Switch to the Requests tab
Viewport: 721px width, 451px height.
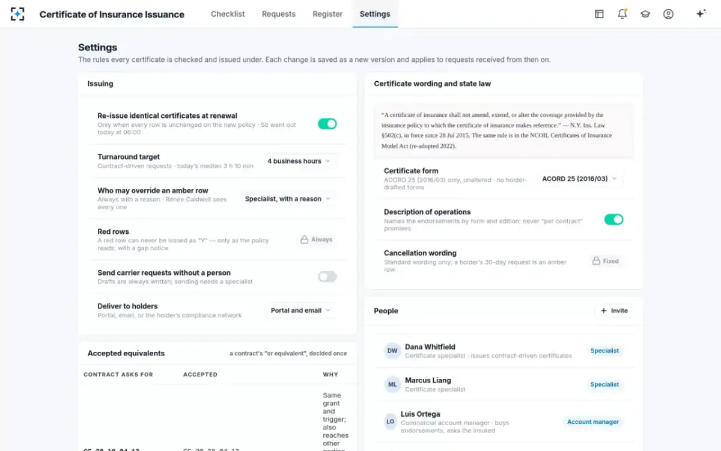[x=279, y=14]
